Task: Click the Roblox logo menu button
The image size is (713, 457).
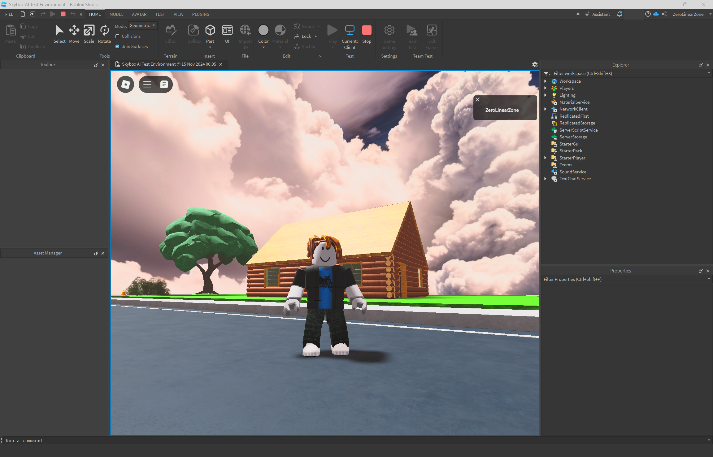Action: [125, 84]
